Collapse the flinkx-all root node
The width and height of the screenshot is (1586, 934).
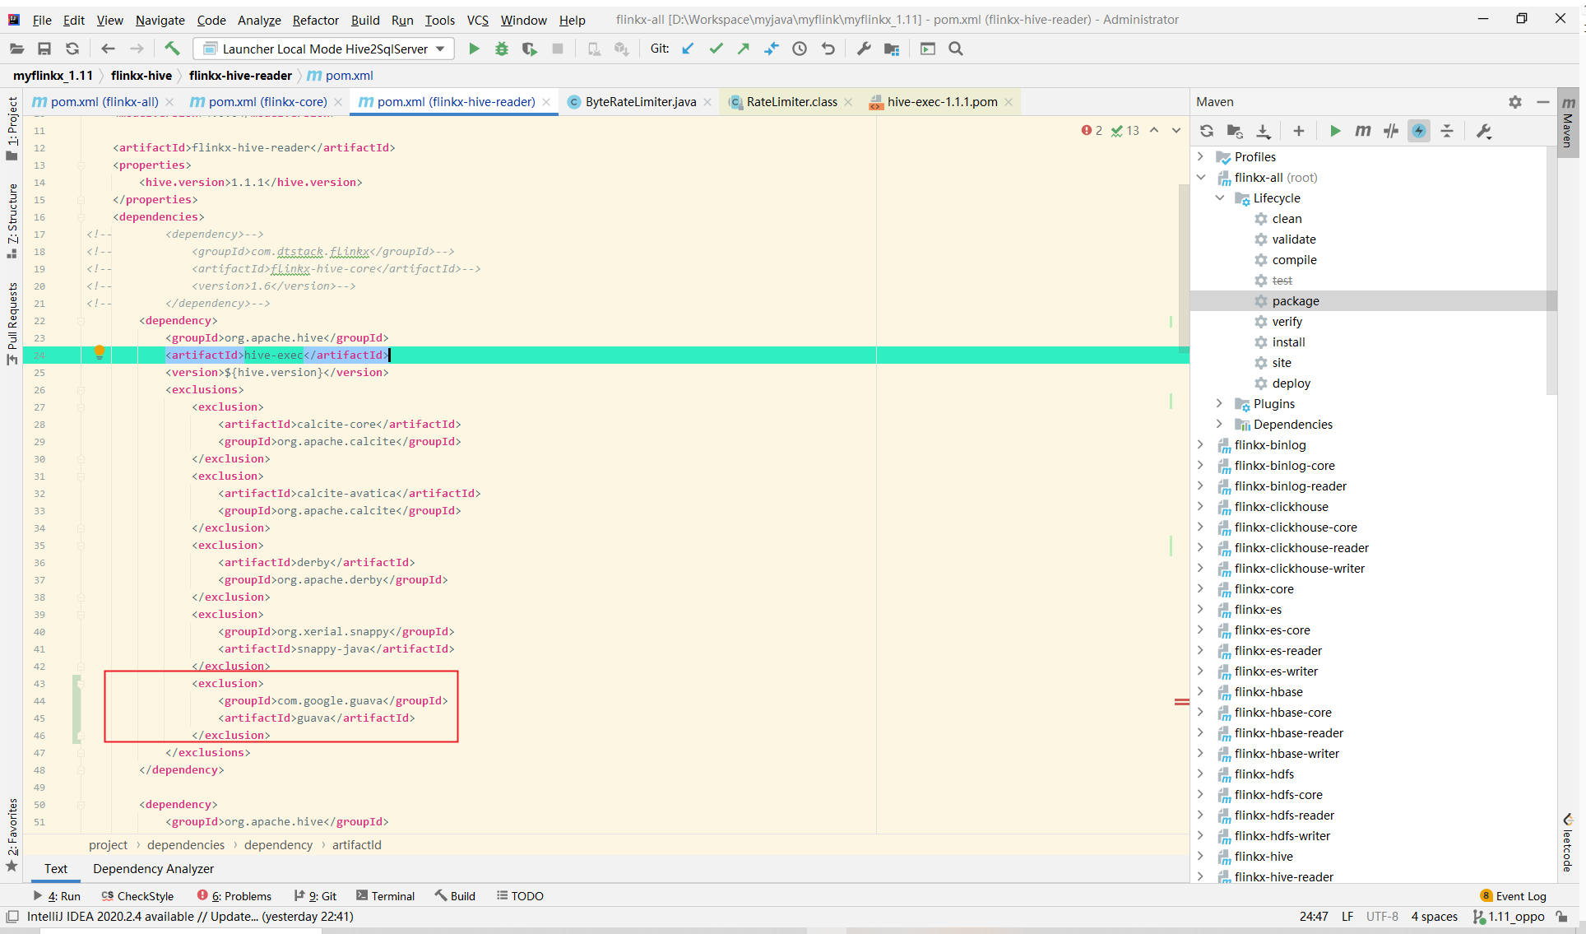(x=1201, y=177)
